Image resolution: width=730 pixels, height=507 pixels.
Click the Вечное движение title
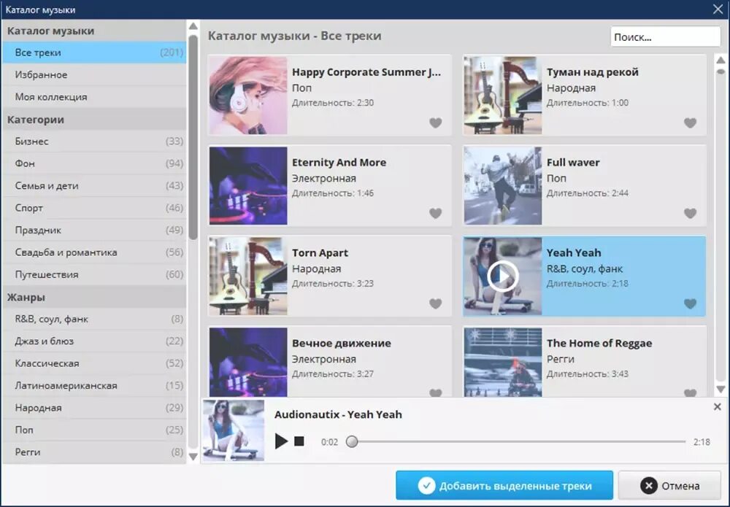tap(341, 344)
